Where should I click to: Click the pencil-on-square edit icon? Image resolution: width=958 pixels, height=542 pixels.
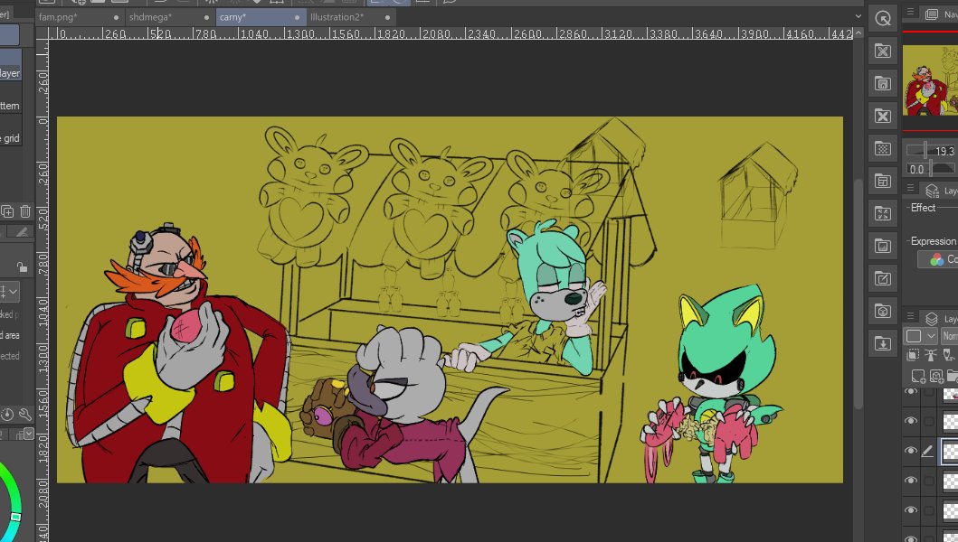[x=882, y=279]
